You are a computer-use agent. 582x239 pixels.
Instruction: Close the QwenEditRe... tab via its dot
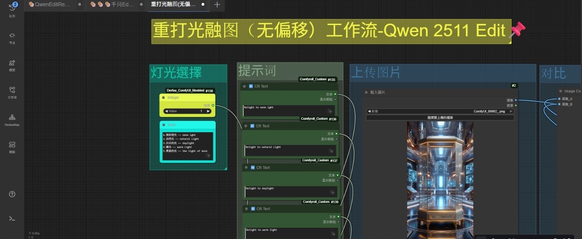[79, 5]
